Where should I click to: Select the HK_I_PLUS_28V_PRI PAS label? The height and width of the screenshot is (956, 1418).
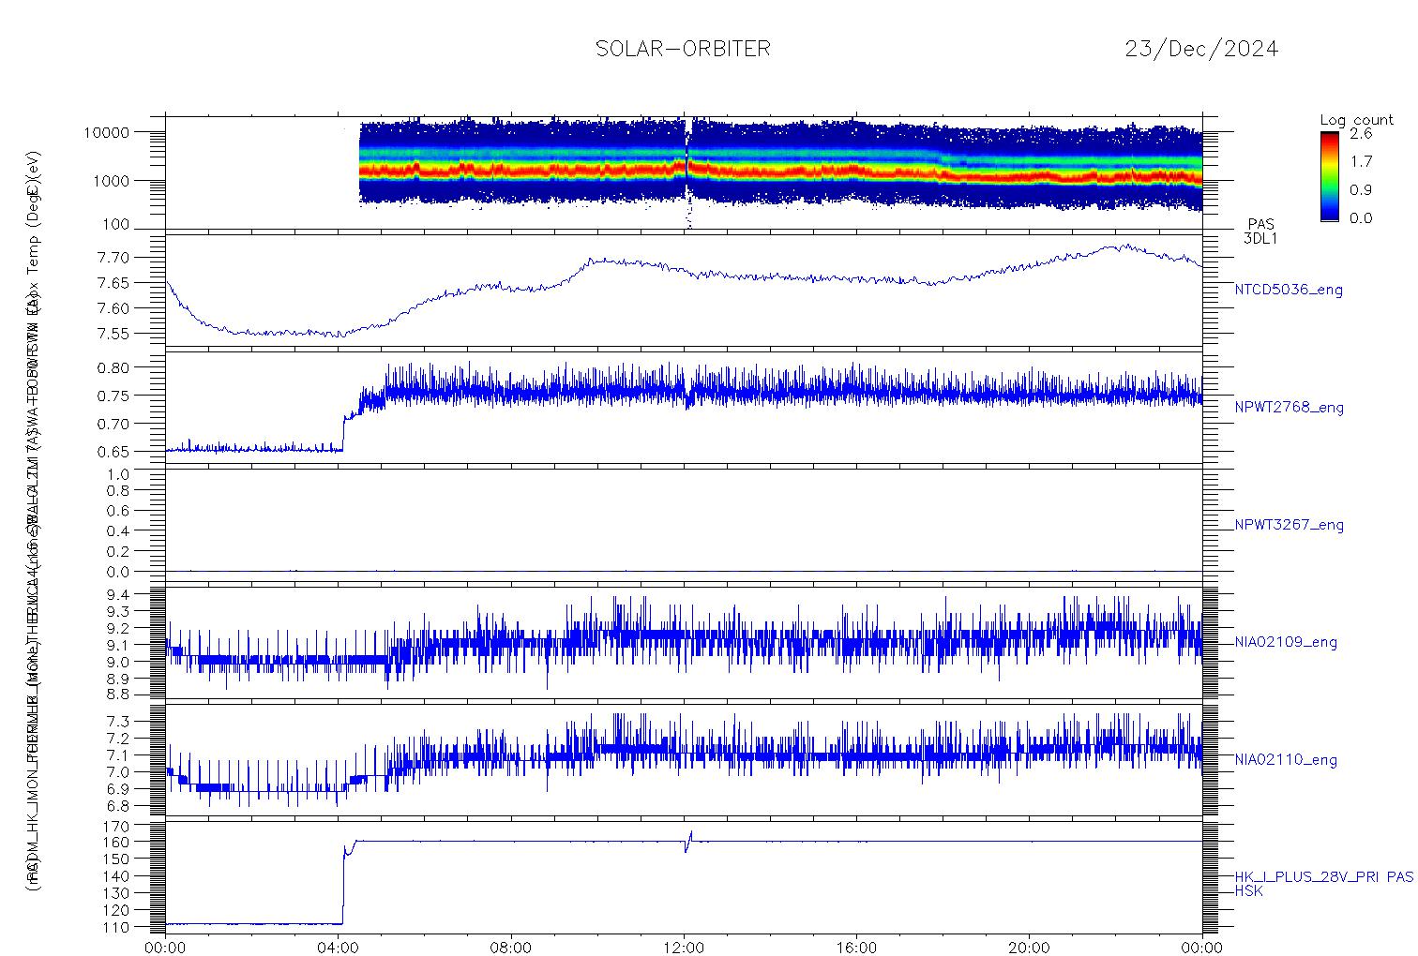click(1323, 877)
